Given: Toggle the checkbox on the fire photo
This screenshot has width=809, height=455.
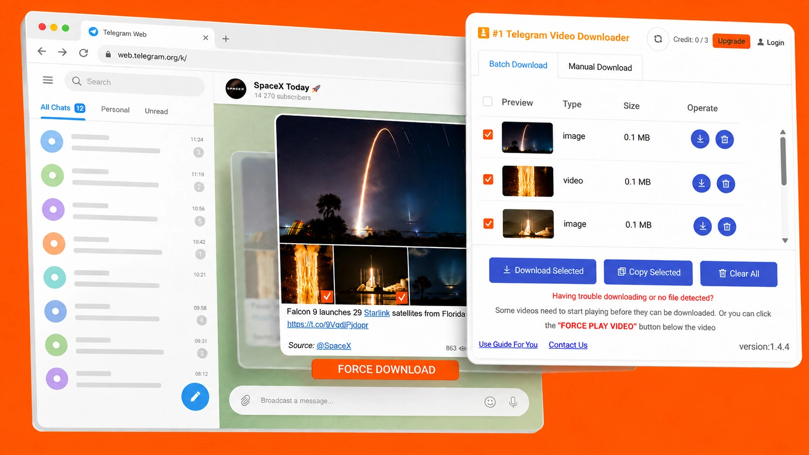Looking at the screenshot, I should pos(327,296).
